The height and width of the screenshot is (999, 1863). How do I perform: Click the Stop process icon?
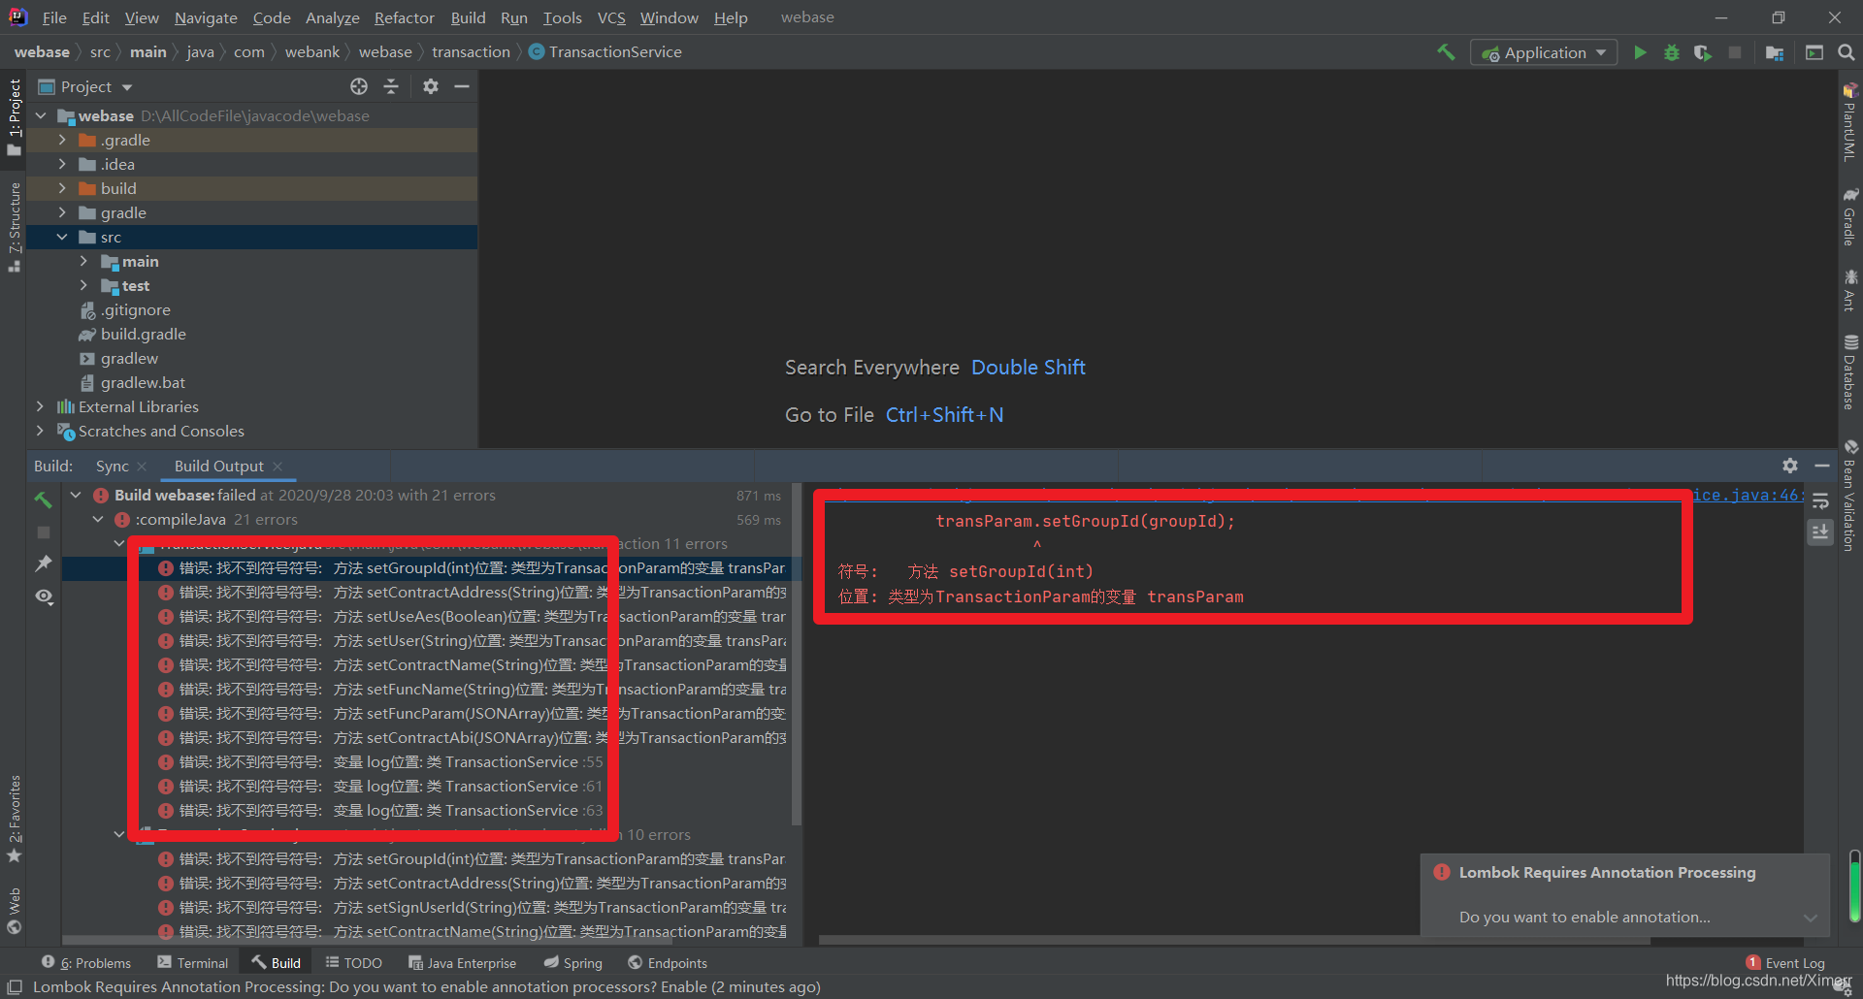click(x=1735, y=52)
